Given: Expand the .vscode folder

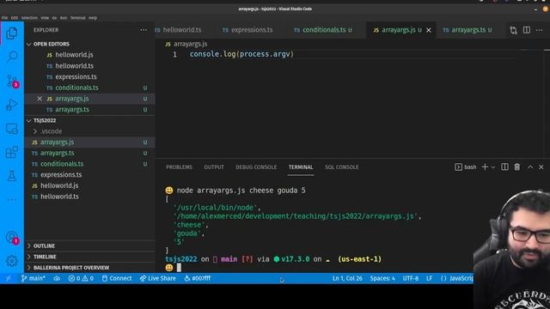Looking at the screenshot, I should tap(52, 131).
